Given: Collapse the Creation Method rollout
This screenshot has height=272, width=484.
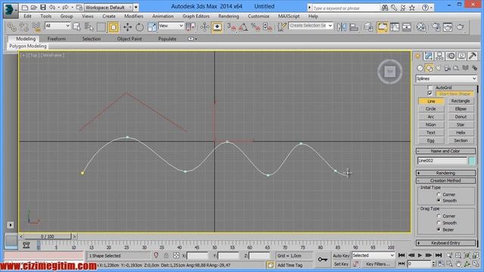Looking at the screenshot, I should [445, 181].
